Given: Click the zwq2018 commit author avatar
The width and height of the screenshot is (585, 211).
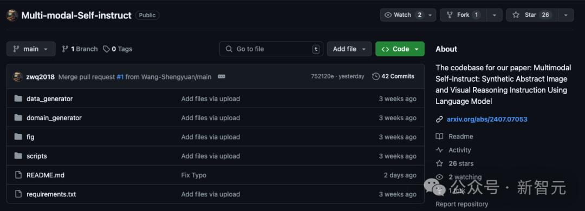Looking at the screenshot, I should click(x=17, y=77).
